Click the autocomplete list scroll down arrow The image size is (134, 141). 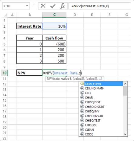coord(125,134)
